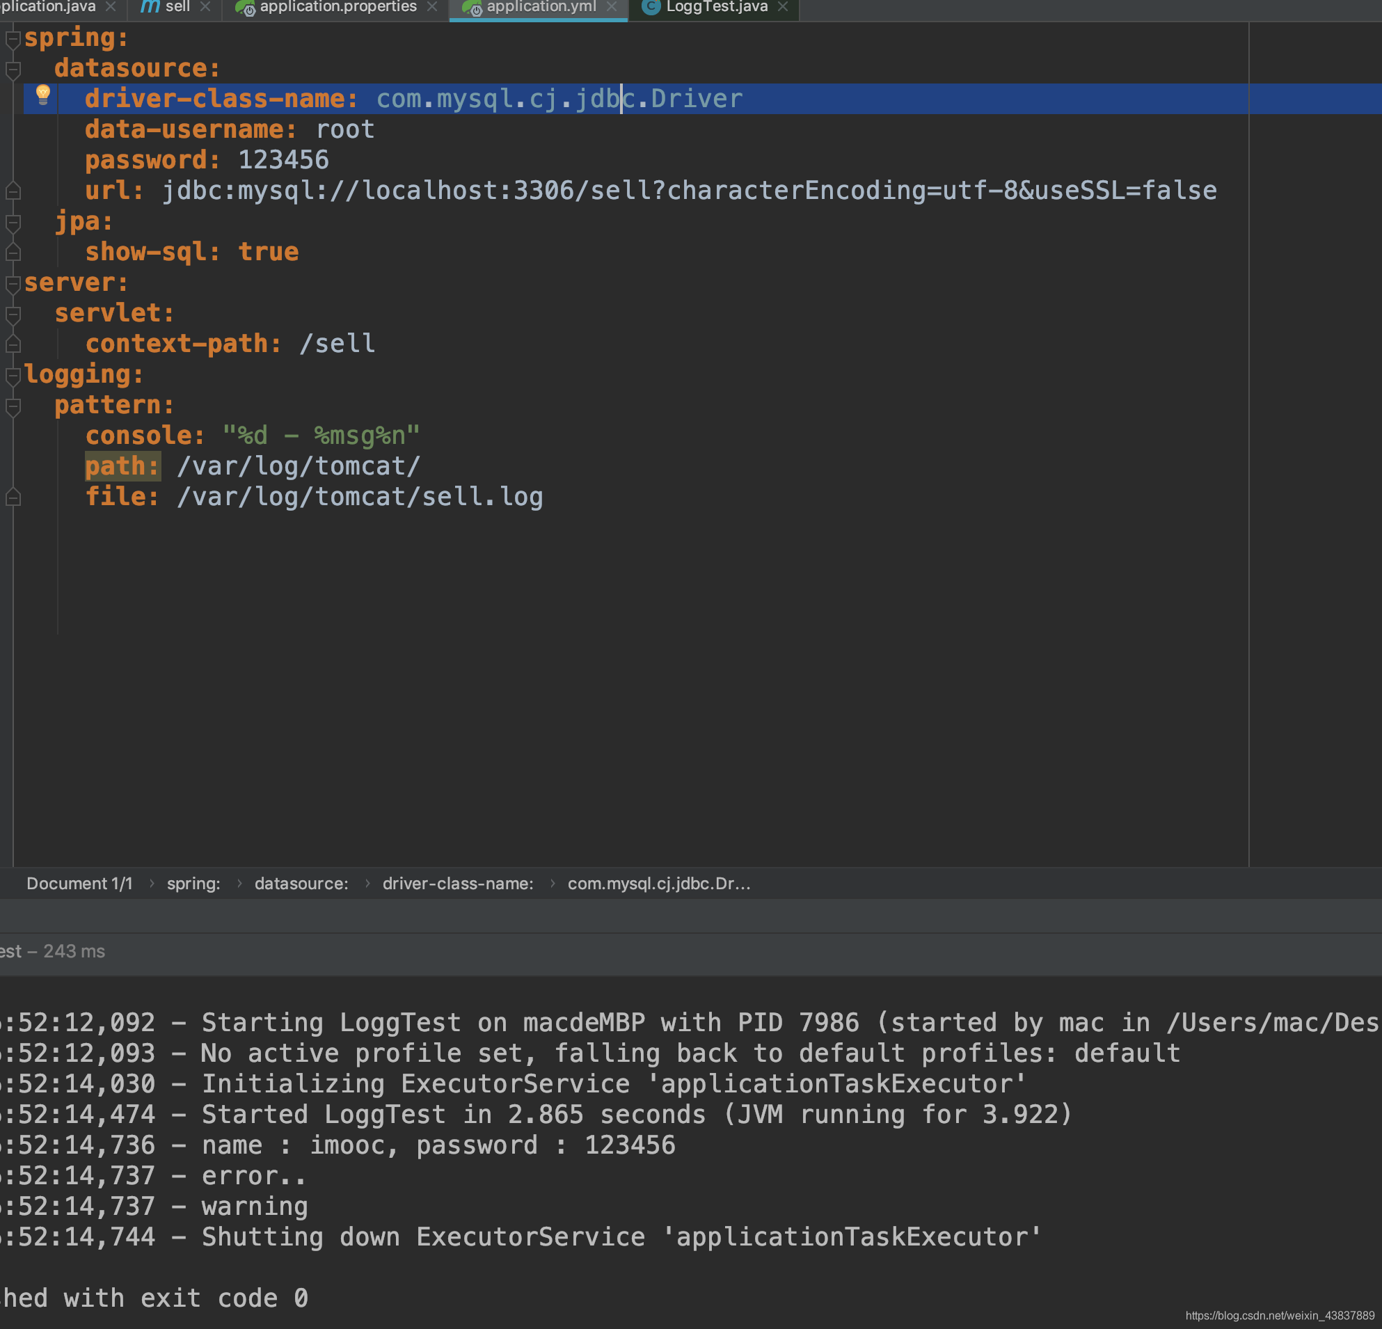This screenshot has width=1382, height=1329.
Task: Click the com.mysql.cj.jdbc.Driver value
Action: coord(559,99)
